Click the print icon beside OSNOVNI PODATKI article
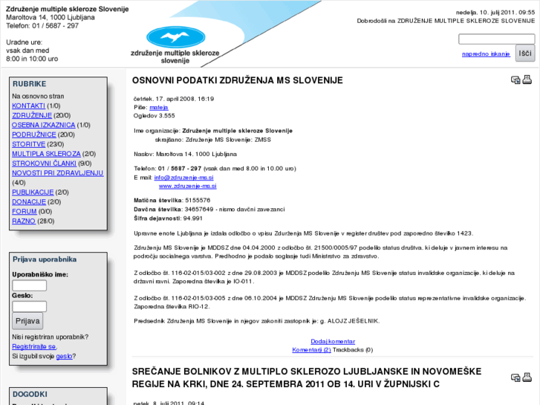 pos(527,80)
